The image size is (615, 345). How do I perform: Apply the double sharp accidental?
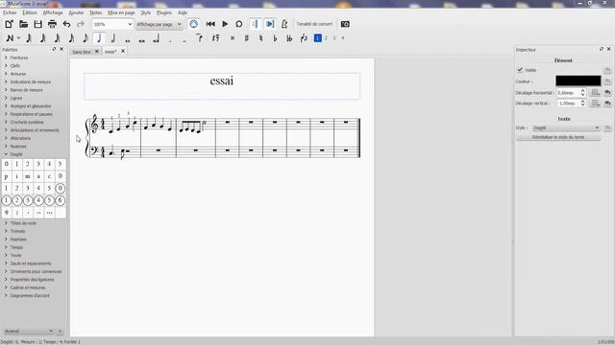233,38
